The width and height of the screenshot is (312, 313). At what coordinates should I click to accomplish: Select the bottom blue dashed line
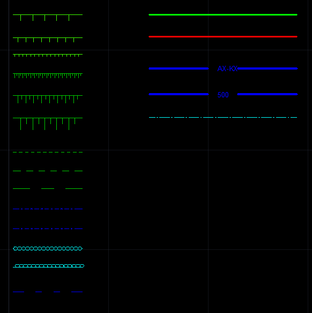[48, 292]
